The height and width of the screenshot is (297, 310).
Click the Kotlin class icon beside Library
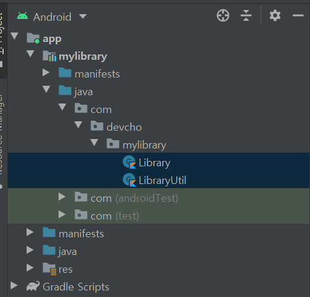[130, 162]
